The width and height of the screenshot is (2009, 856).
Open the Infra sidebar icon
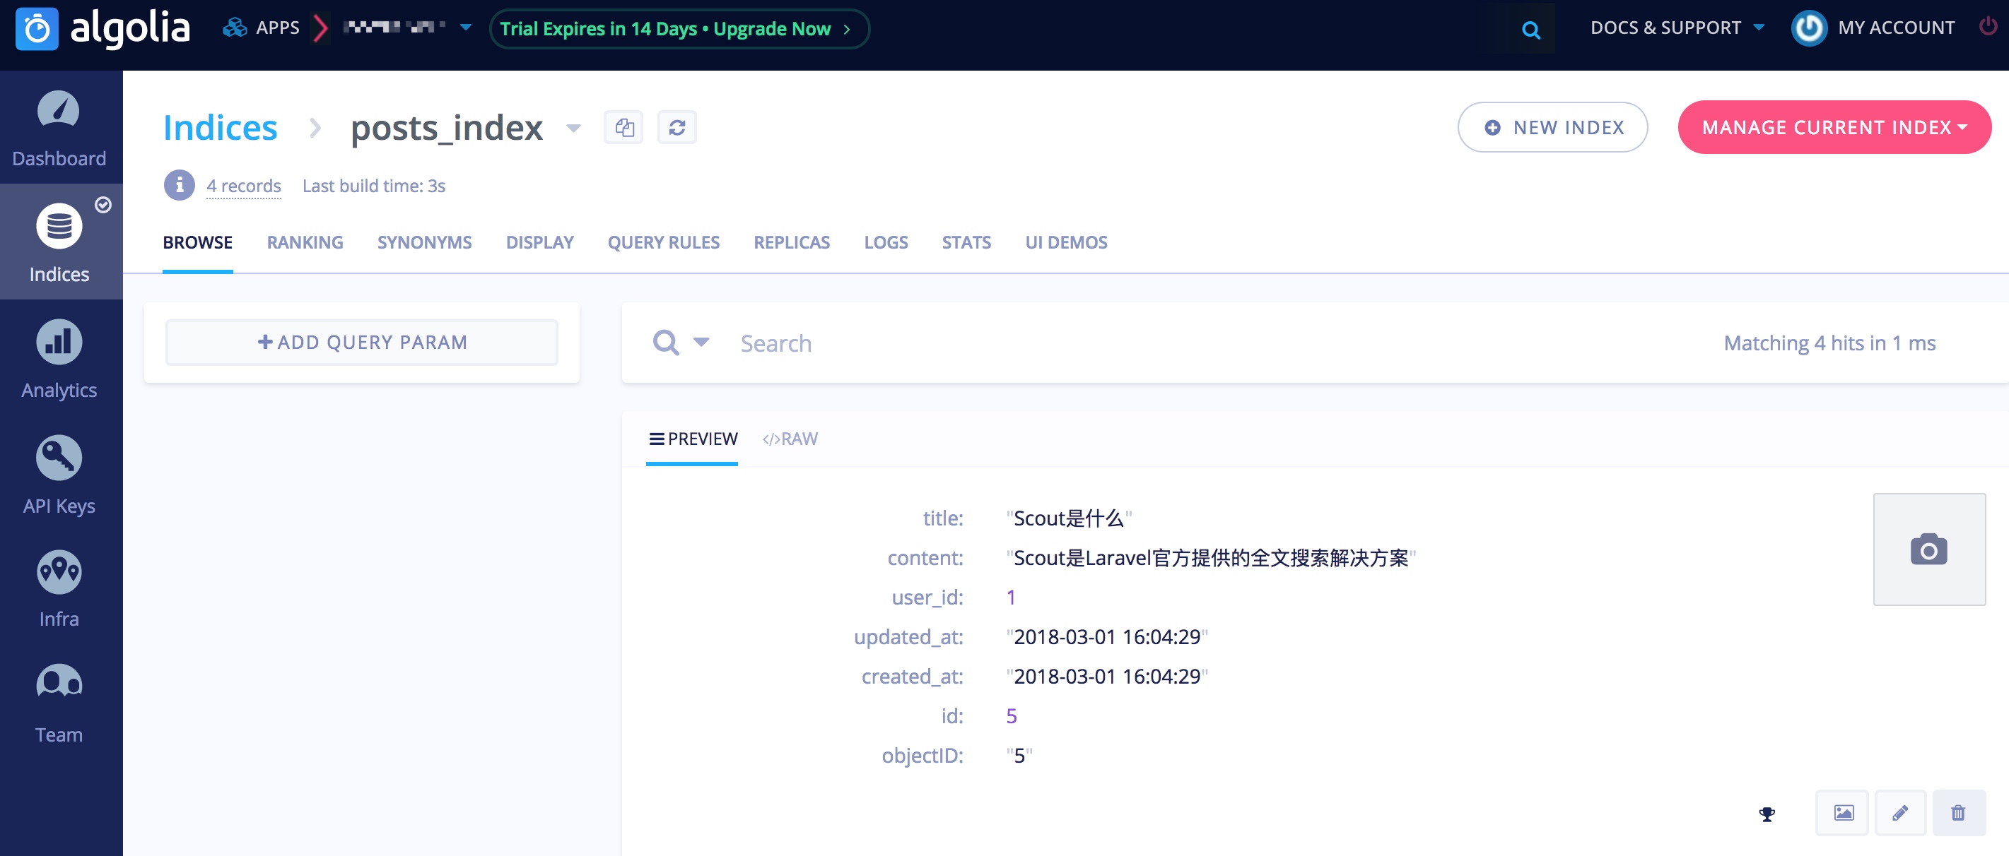[59, 573]
